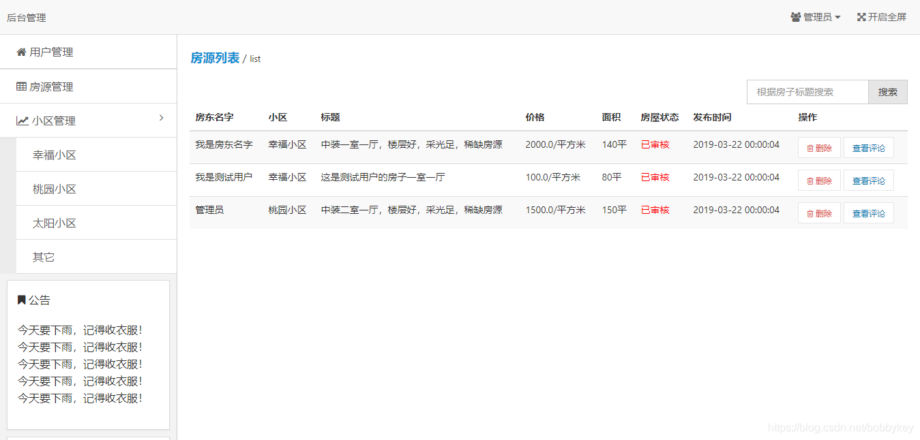Image resolution: width=920 pixels, height=440 pixels.
Task: Click the price 2000.0/平方米
Action: pos(556,144)
